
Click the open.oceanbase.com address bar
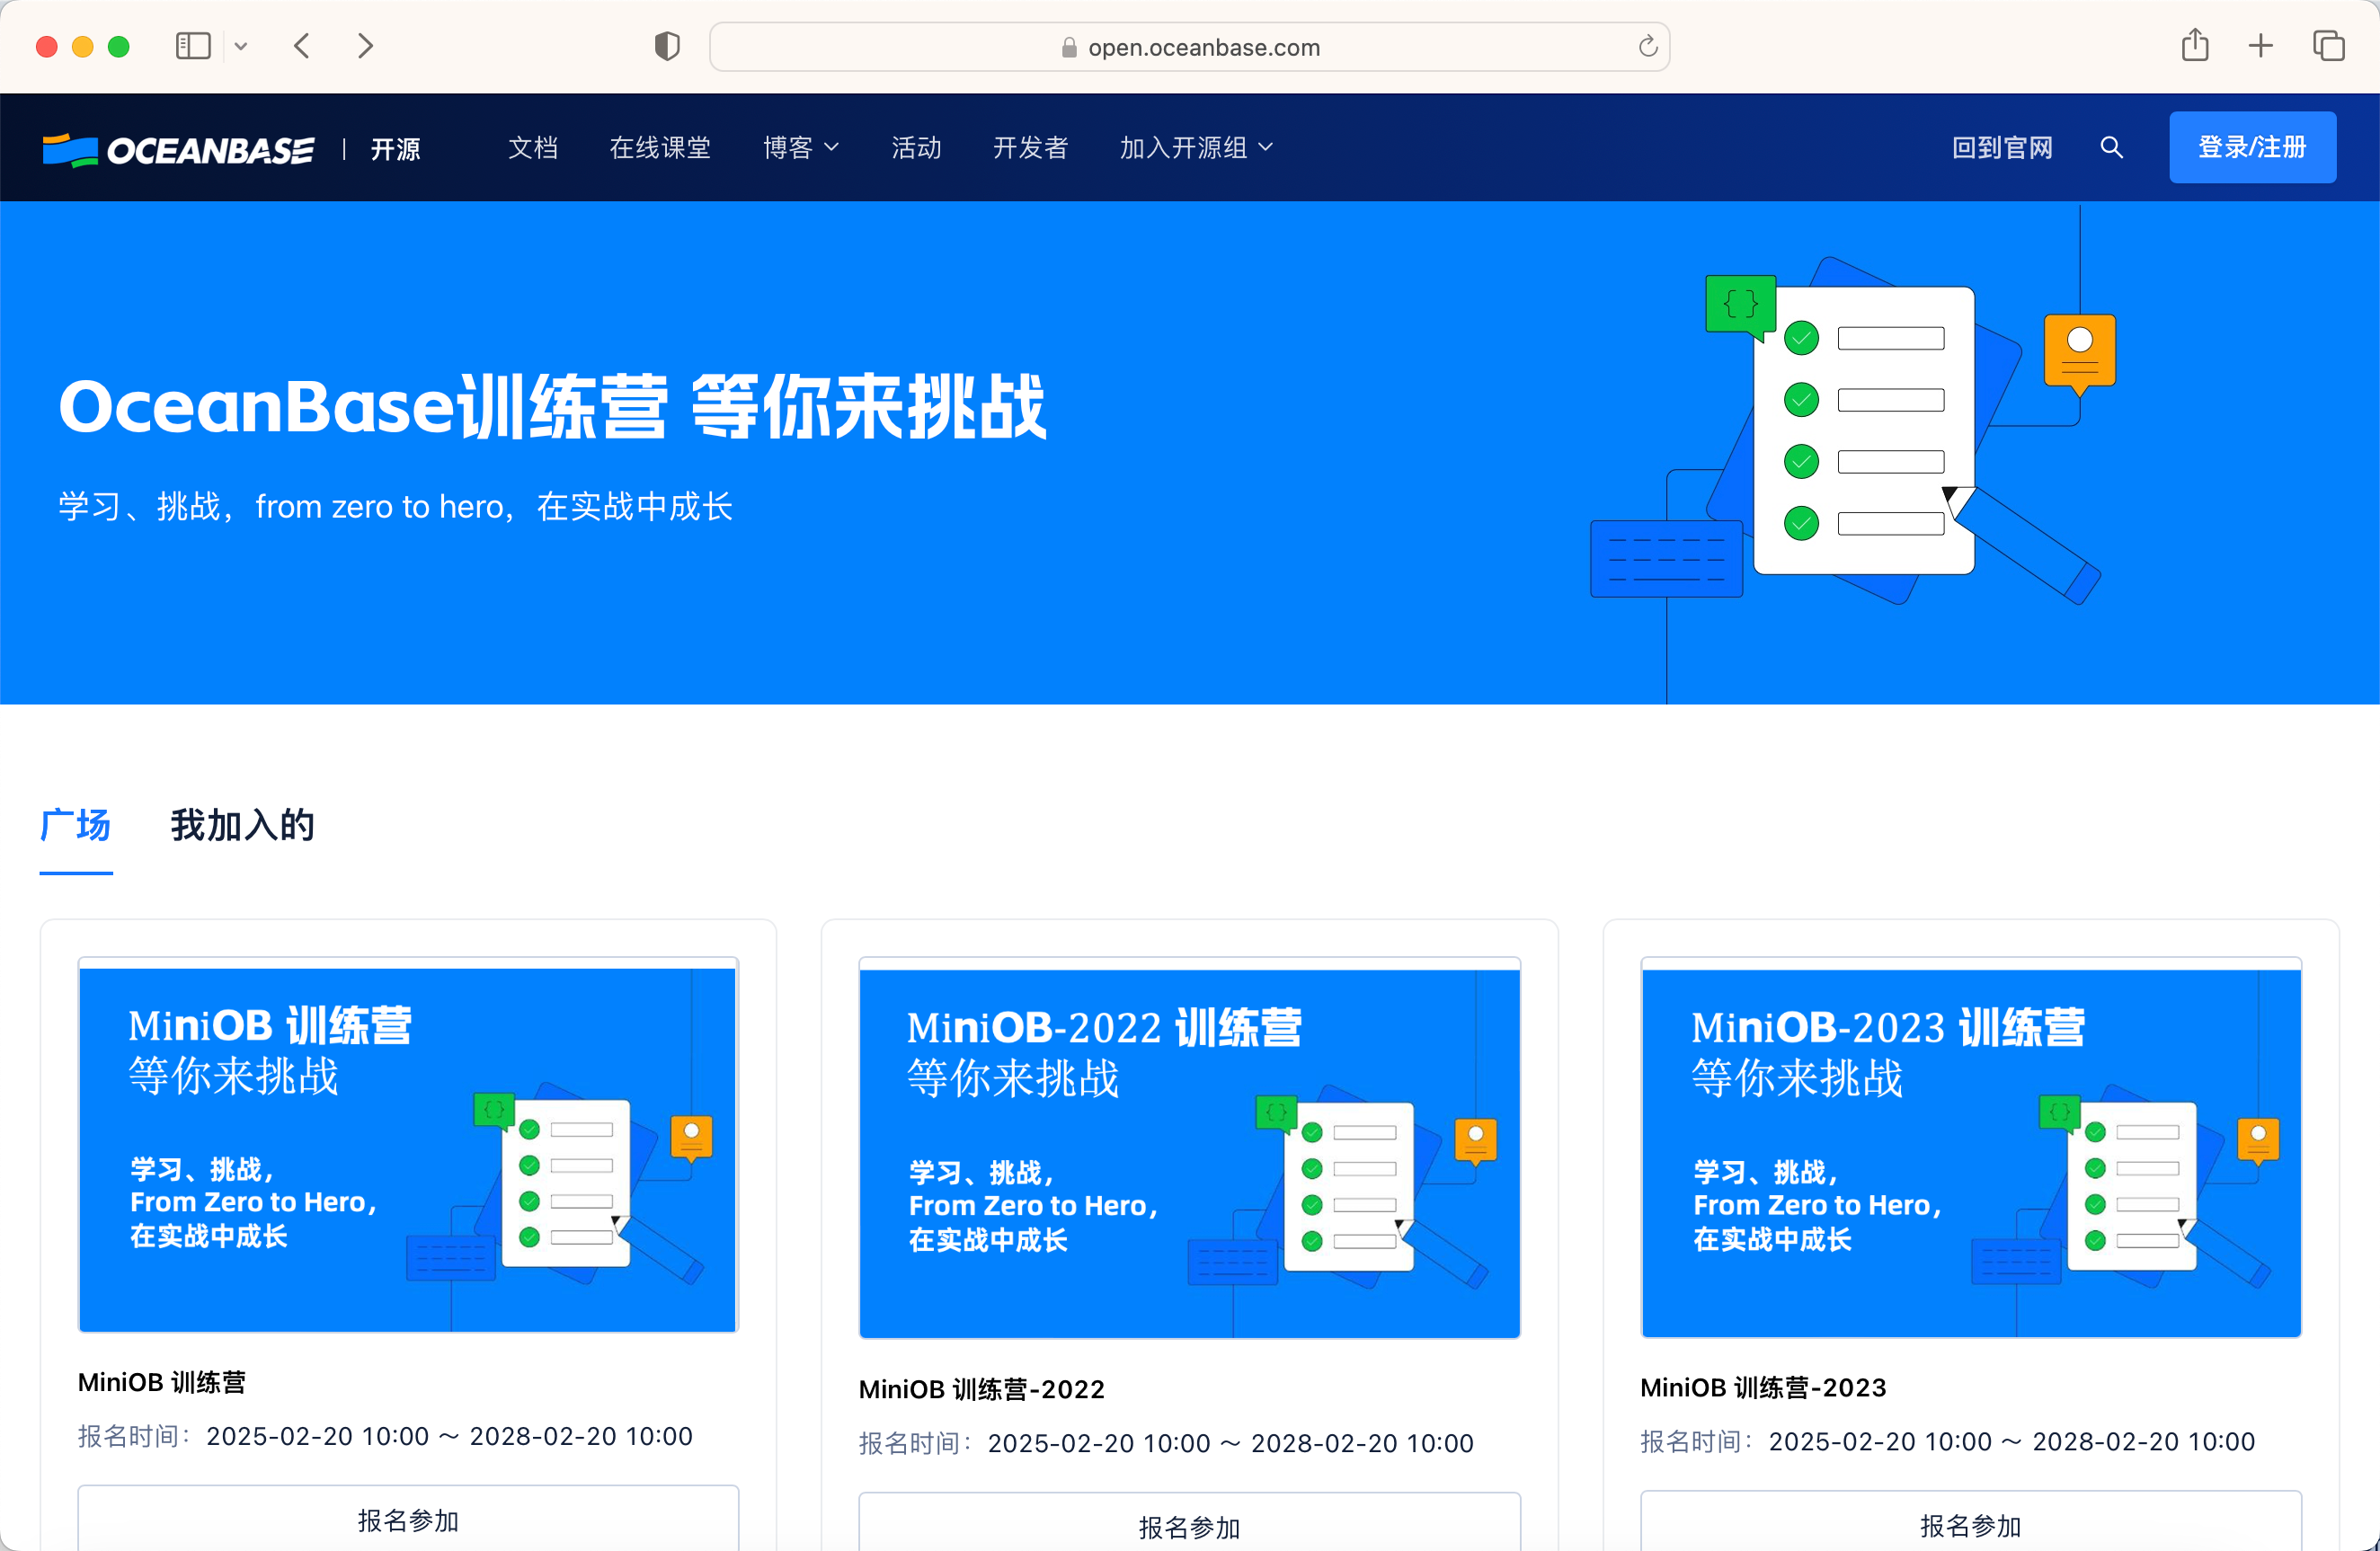pyautogui.click(x=1189, y=47)
